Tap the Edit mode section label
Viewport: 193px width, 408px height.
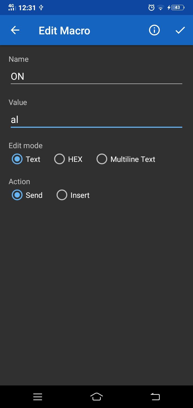point(25,145)
